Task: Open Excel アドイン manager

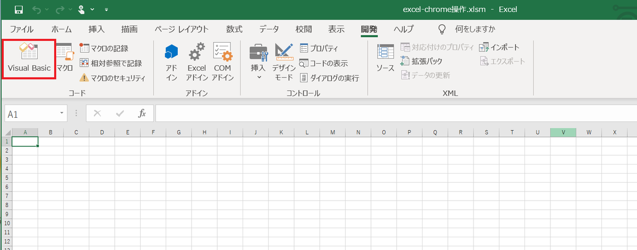Action: tap(196, 62)
